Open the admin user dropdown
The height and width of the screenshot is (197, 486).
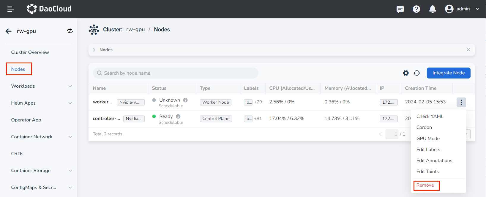click(462, 9)
